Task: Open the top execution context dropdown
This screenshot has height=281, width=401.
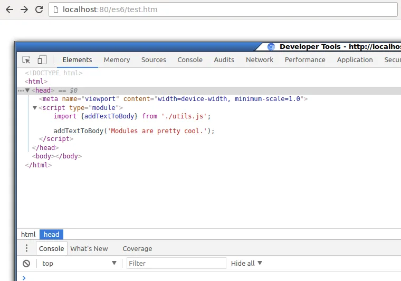Action: click(79, 264)
